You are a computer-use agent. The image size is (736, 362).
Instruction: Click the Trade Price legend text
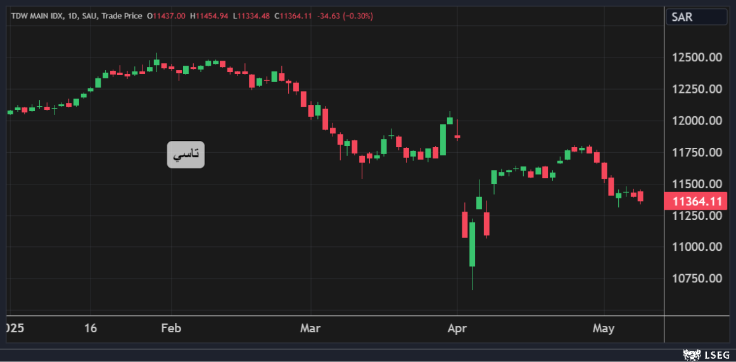pyautogui.click(x=122, y=16)
